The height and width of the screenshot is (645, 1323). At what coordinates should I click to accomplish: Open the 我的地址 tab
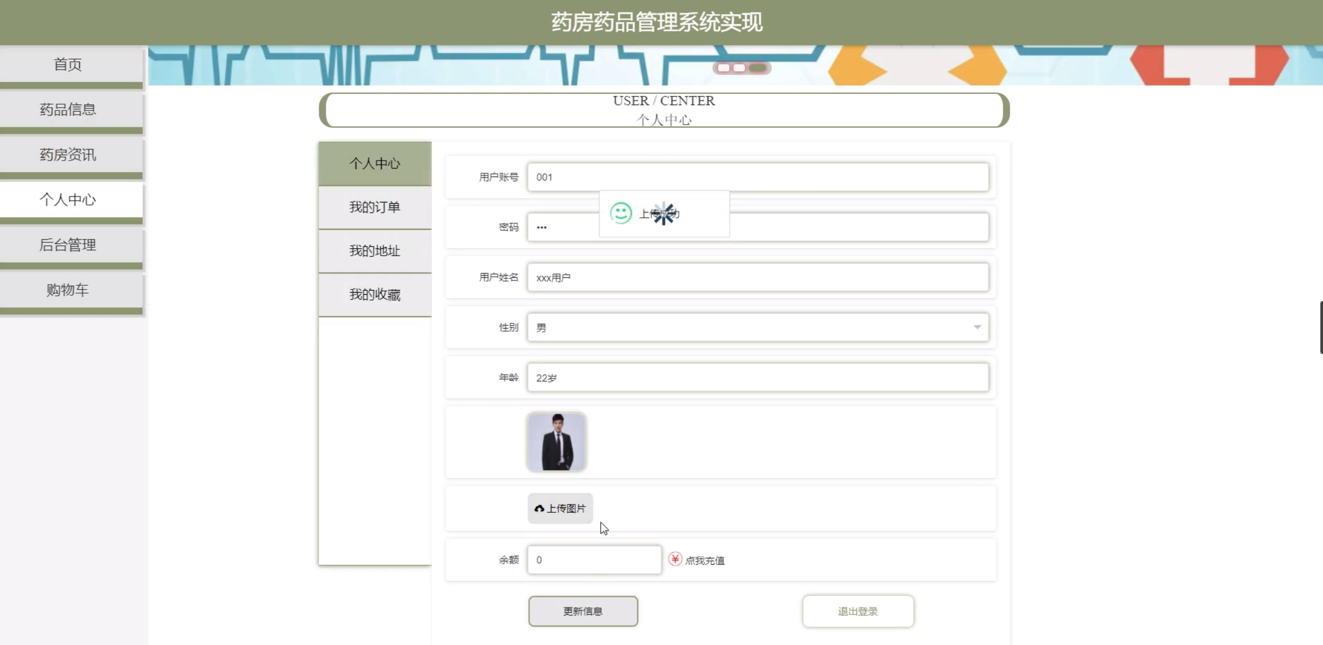(375, 251)
